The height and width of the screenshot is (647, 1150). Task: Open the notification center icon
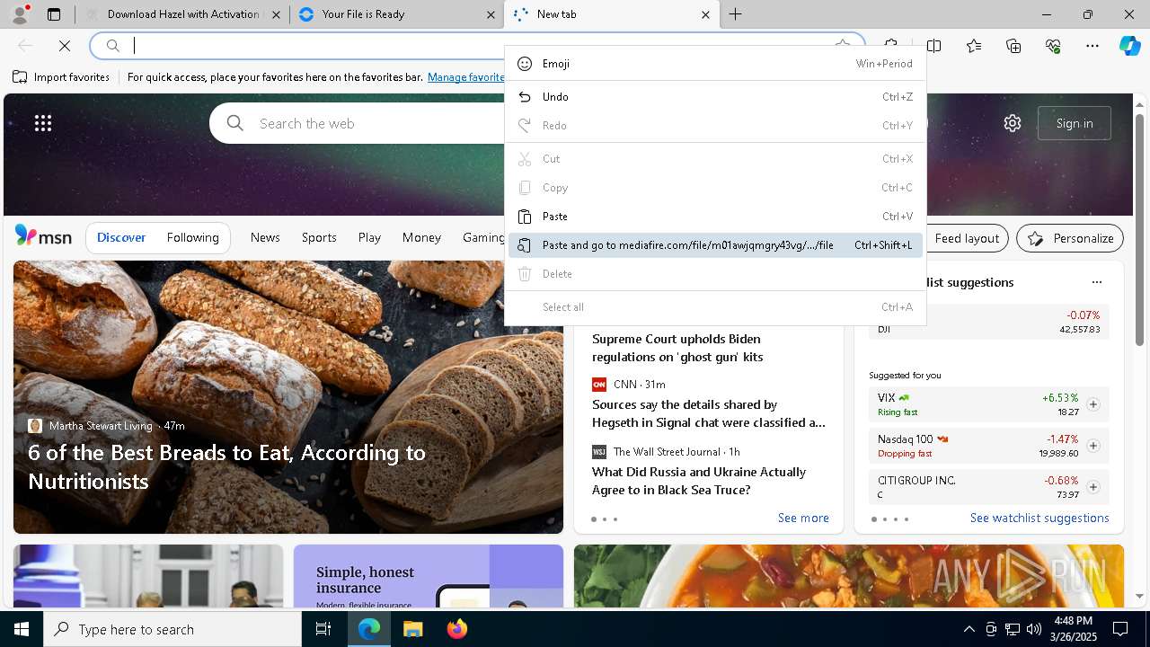(x=1120, y=629)
